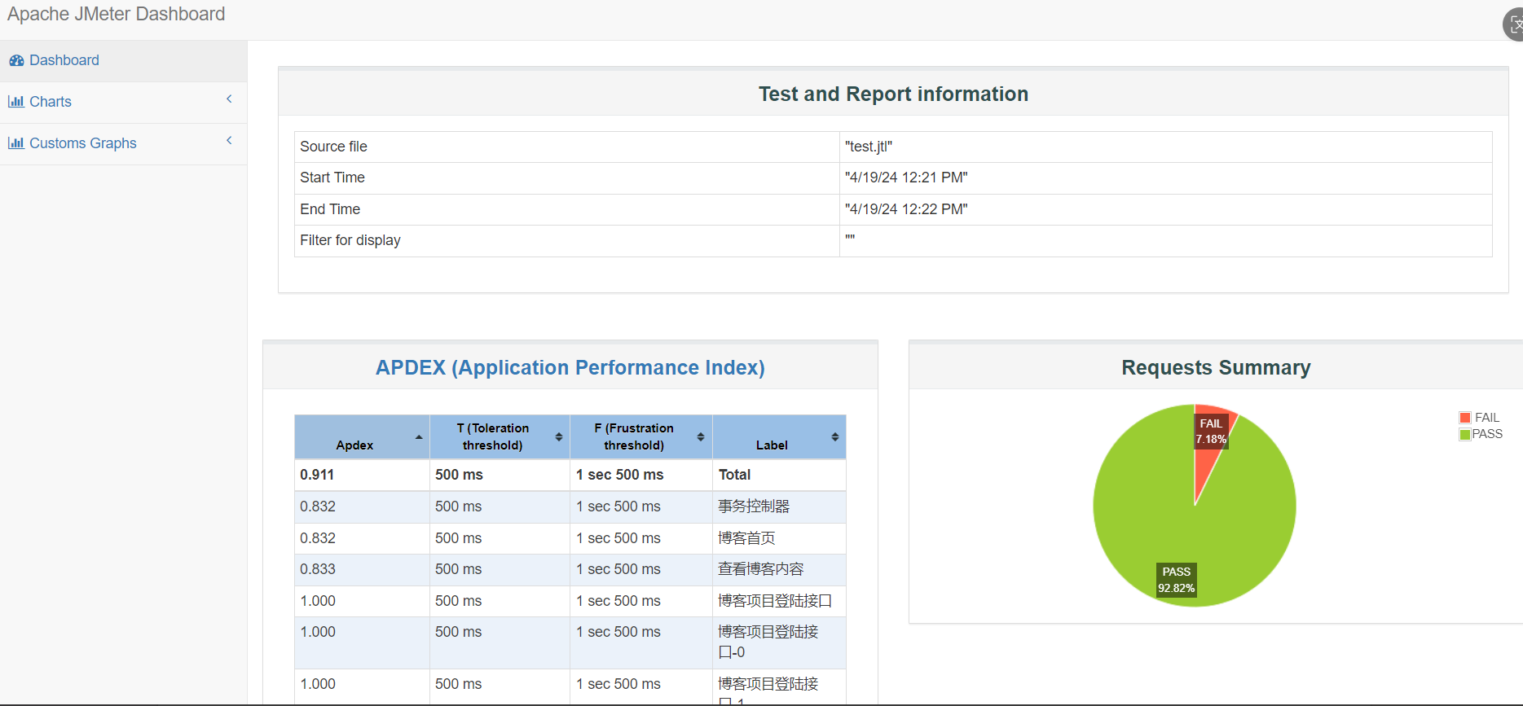Expand the Customs Graphs submenu chevron

pos(230,141)
